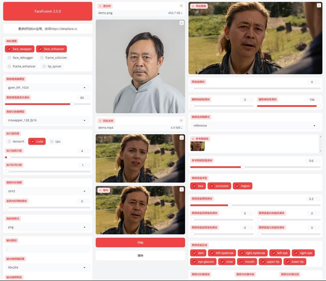Image resolution: width=326 pixels, height=281 pixels.
Task: Open the libx264 output encoder dropdown
Action: (x=48, y=267)
